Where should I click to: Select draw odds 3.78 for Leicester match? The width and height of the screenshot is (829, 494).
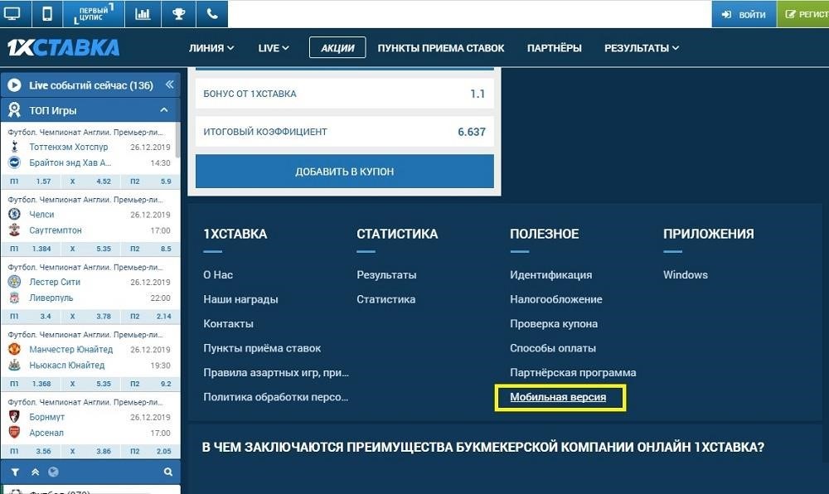pos(91,316)
